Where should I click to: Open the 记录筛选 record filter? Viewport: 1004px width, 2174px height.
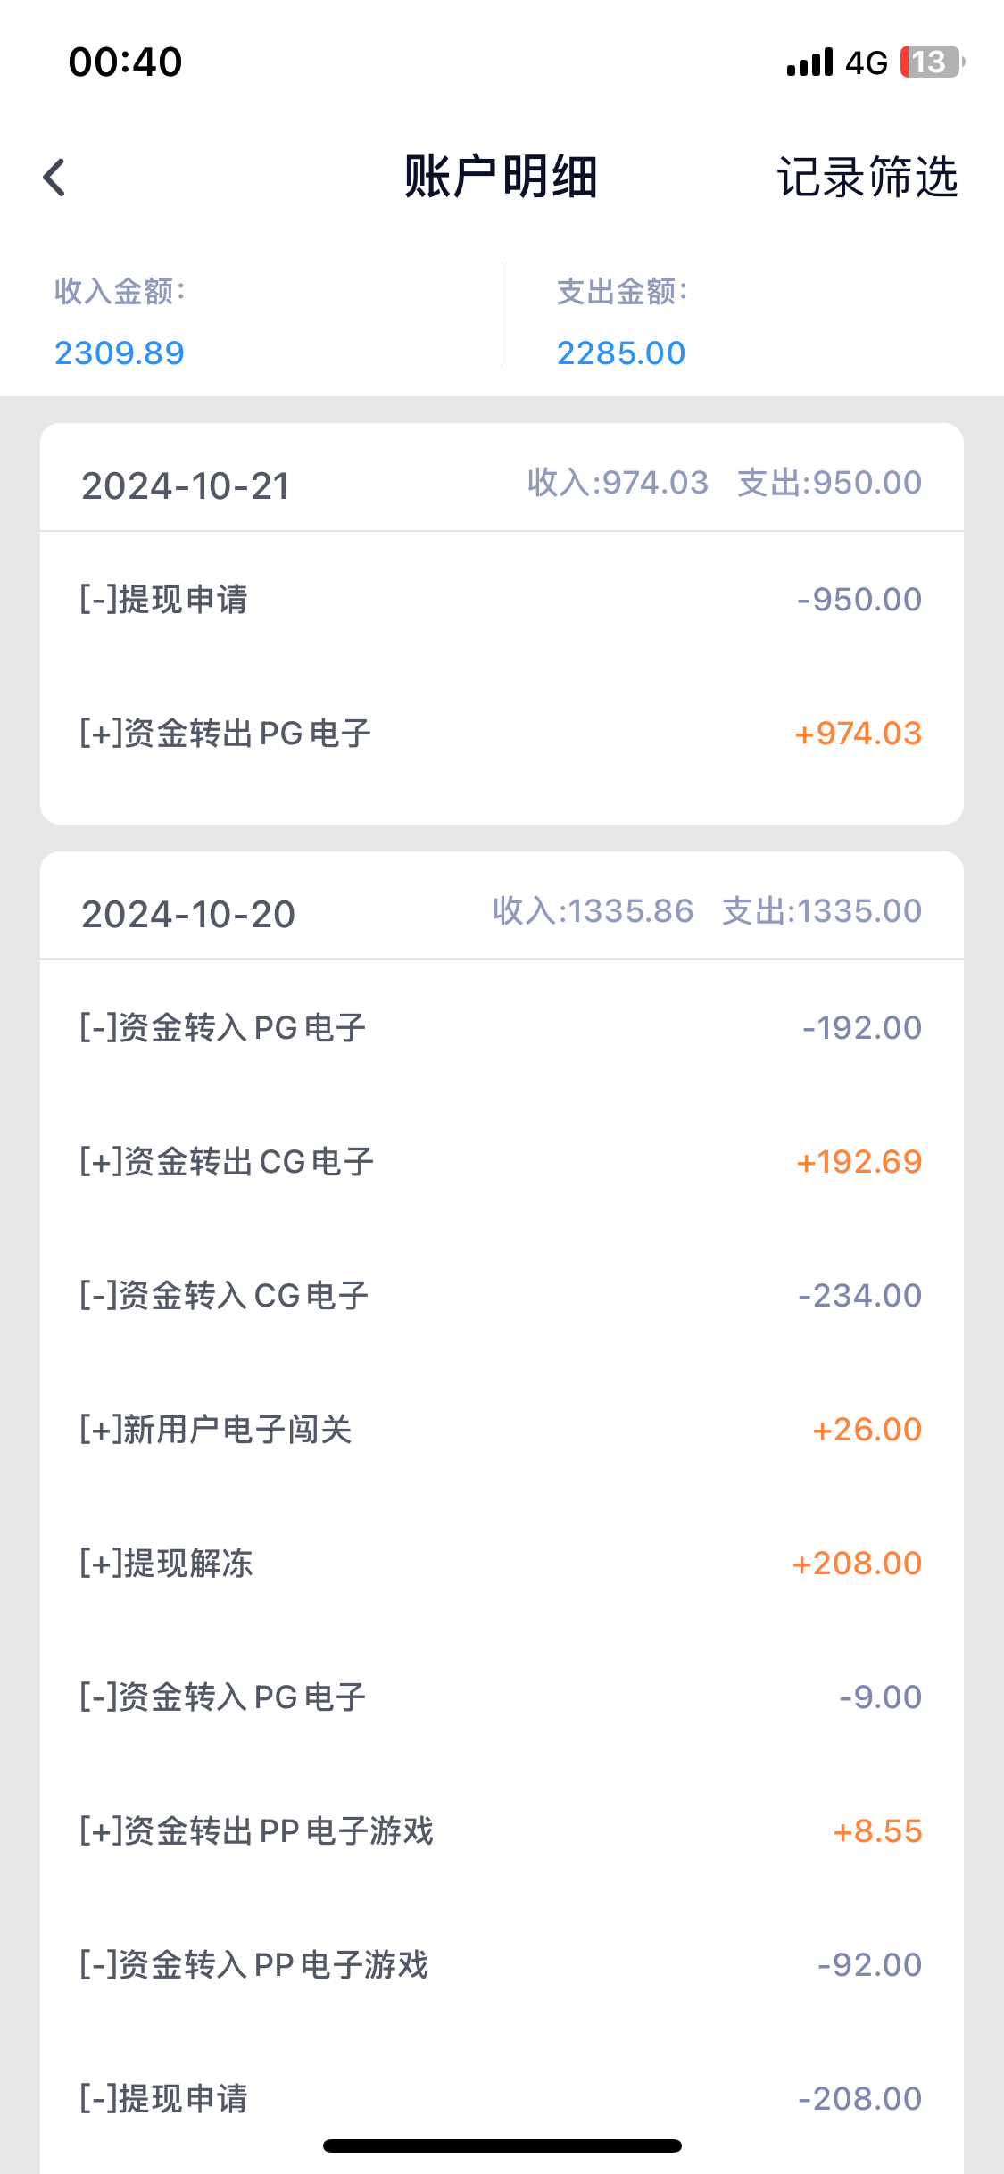(867, 177)
